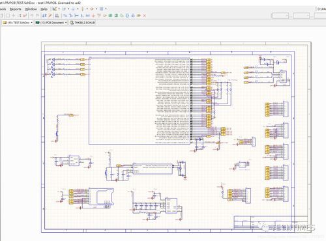Select the Place Signal Harness tool
The image size is (326, 241).
76,16
